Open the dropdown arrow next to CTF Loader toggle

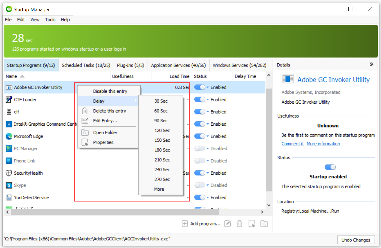[207, 100]
